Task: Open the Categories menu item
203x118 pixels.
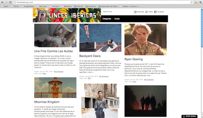Action: [x=107, y=19]
